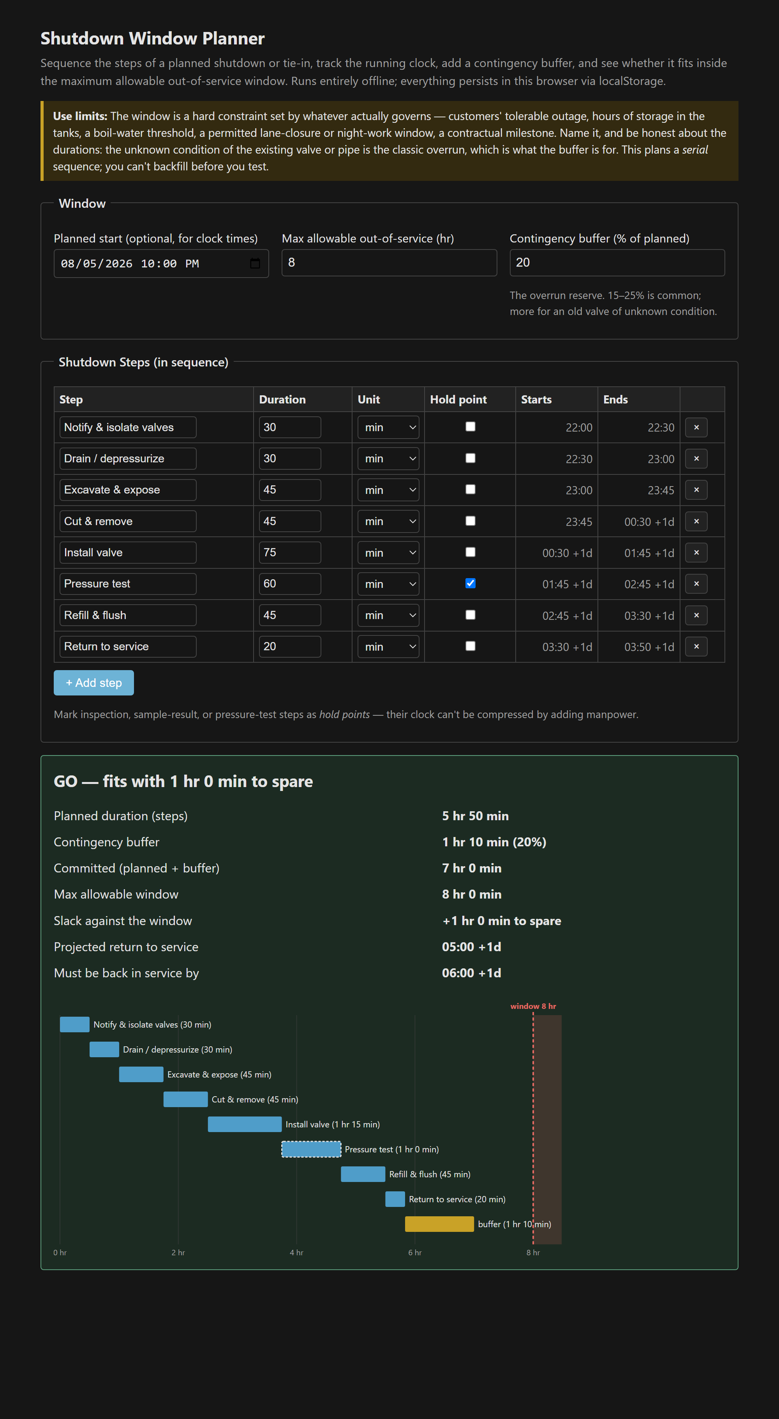Click the + Add step button
Image resolution: width=779 pixels, height=1419 pixels.
coord(93,683)
